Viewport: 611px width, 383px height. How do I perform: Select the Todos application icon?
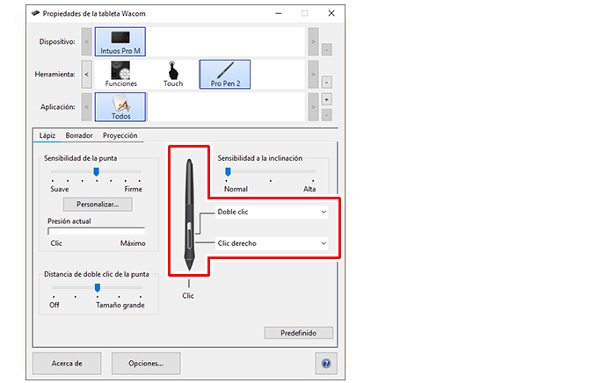[120, 107]
